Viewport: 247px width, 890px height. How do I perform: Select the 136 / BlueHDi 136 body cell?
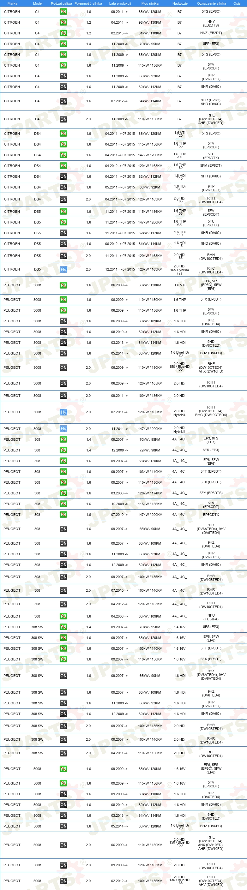tap(180, 880)
